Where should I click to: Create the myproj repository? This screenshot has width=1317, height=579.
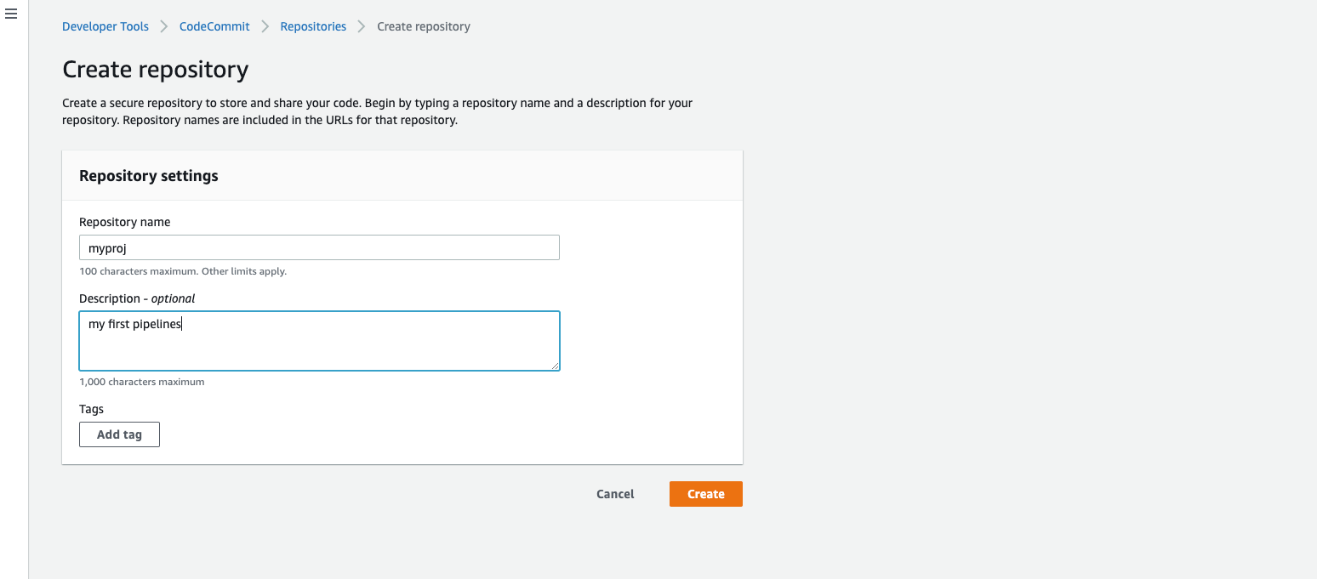[x=705, y=493]
